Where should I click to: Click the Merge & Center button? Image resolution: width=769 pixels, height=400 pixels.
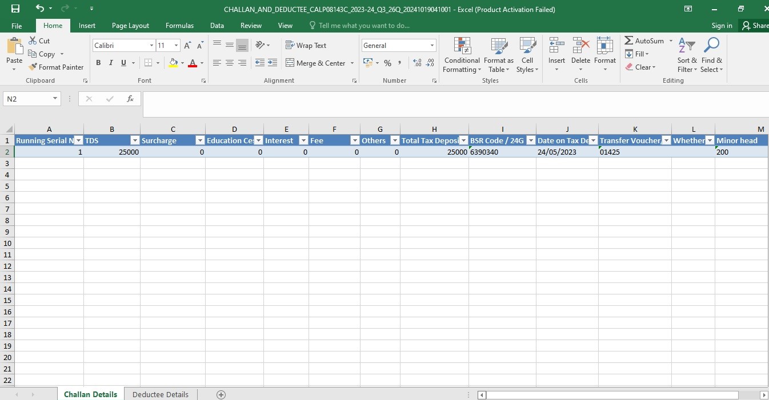click(x=316, y=63)
